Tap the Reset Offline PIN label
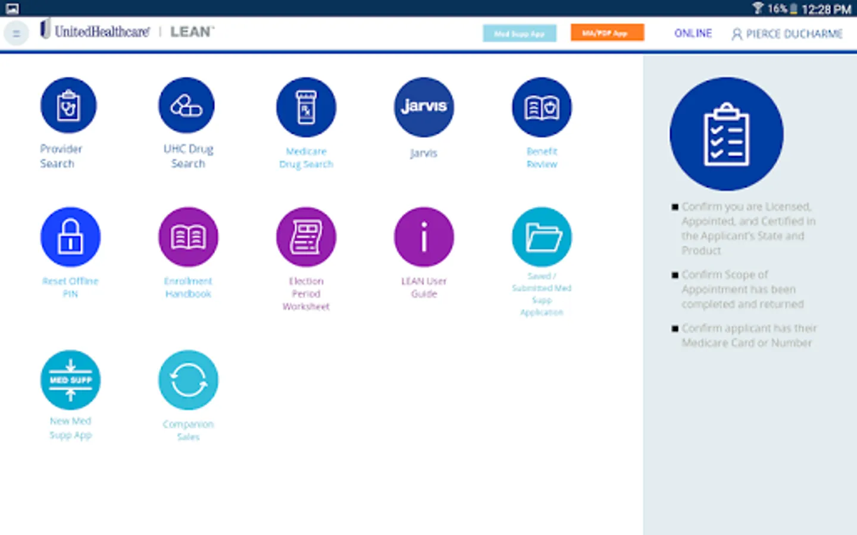Screen dimensions: 857x535 [70, 287]
